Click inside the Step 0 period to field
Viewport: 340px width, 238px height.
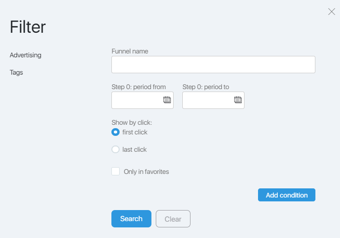(x=213, y=100)
